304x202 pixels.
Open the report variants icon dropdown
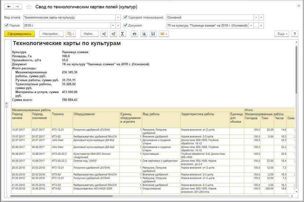point(70,34)
